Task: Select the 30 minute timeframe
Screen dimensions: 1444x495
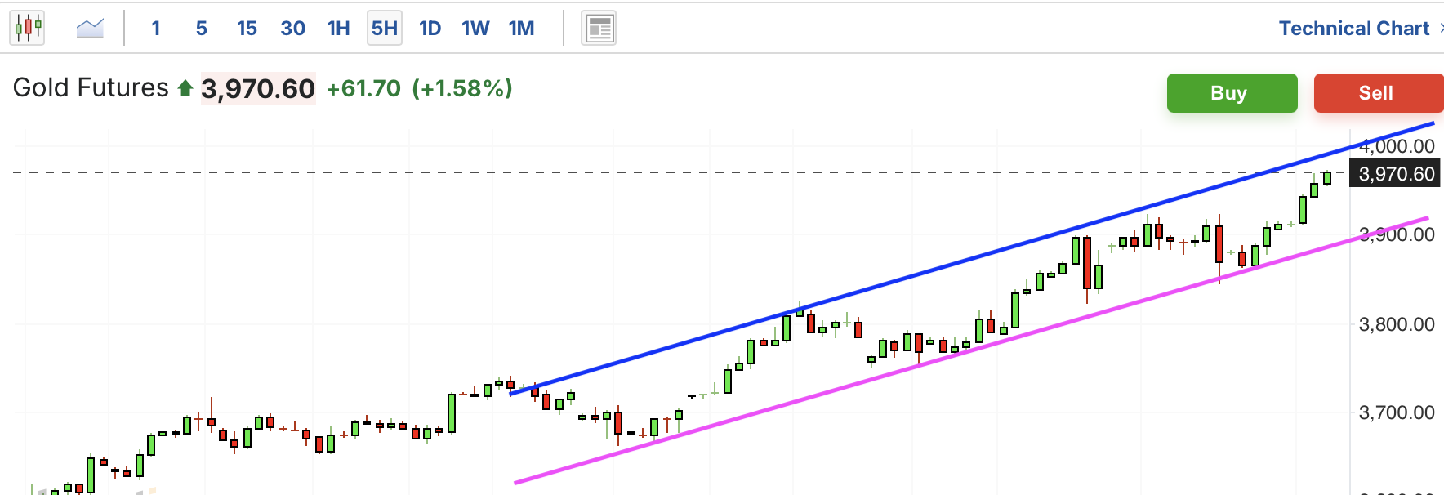Action: (x=292, y=29)
